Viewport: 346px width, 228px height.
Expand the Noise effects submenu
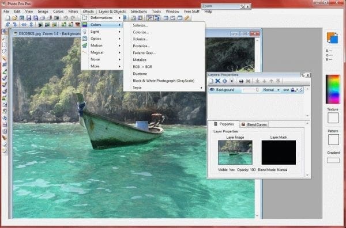(x=102, y=59)
